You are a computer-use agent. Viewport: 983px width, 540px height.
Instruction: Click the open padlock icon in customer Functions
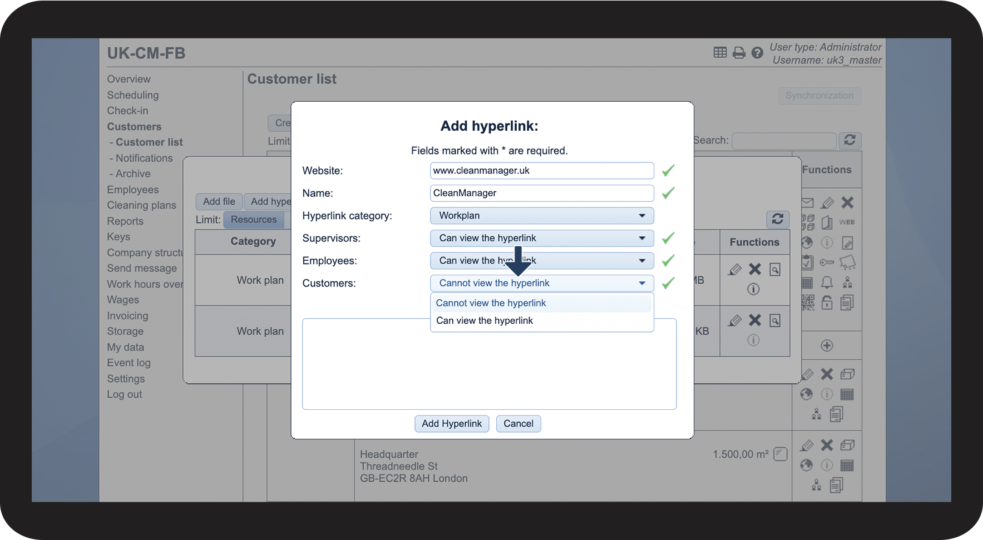(827, 303)
